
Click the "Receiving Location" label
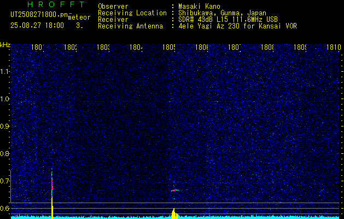(132, 13)
